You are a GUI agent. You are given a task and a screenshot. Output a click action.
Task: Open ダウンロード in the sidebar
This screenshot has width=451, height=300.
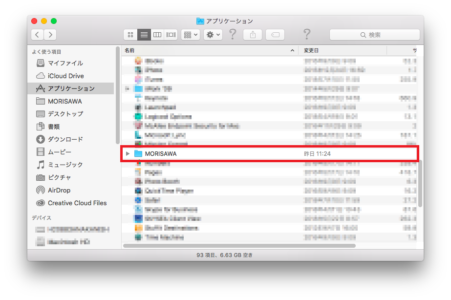(71, 139)
